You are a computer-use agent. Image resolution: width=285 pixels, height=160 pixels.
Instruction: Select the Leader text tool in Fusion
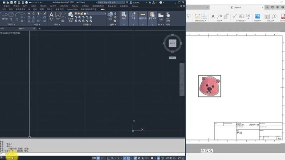coord(220,16)
